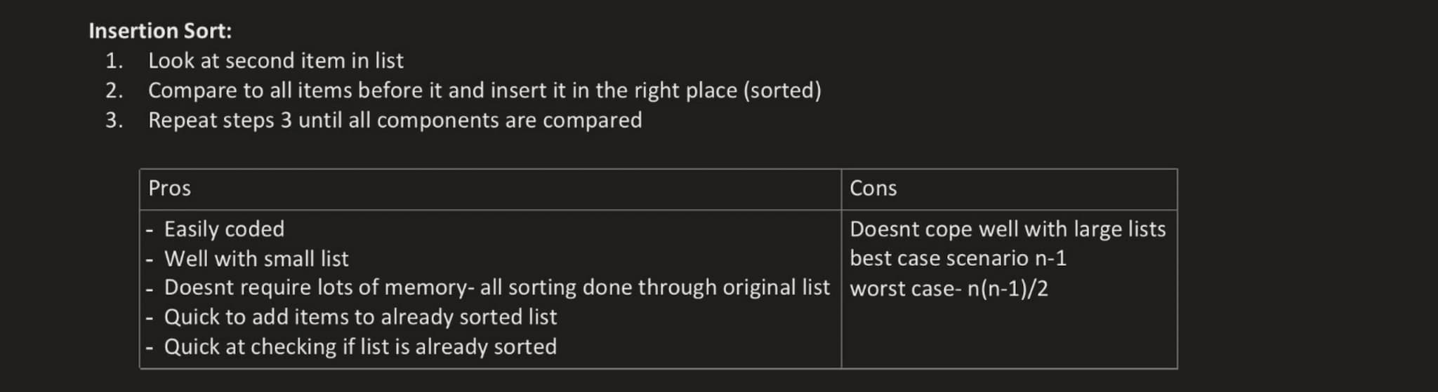Click 'Doesnt cope well with large lists' text

tap(1008, 229)
